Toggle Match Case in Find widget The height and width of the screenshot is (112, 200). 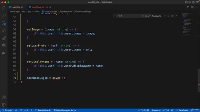click(x=142, y=16)
